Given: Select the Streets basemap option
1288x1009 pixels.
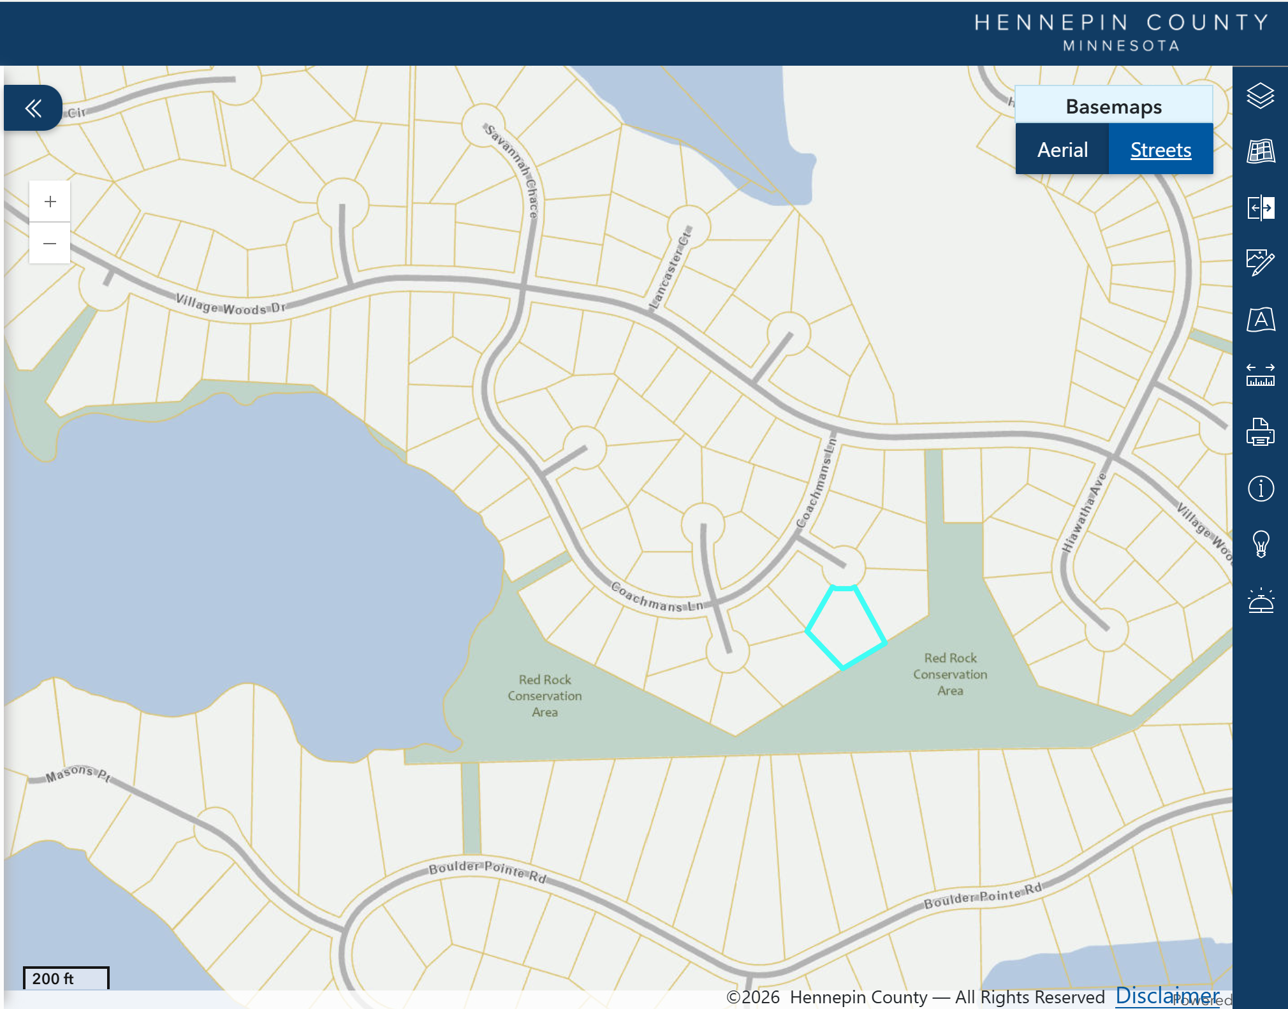Looking at the screenshot, I should pyautogui.click(x=1161, y=150).
